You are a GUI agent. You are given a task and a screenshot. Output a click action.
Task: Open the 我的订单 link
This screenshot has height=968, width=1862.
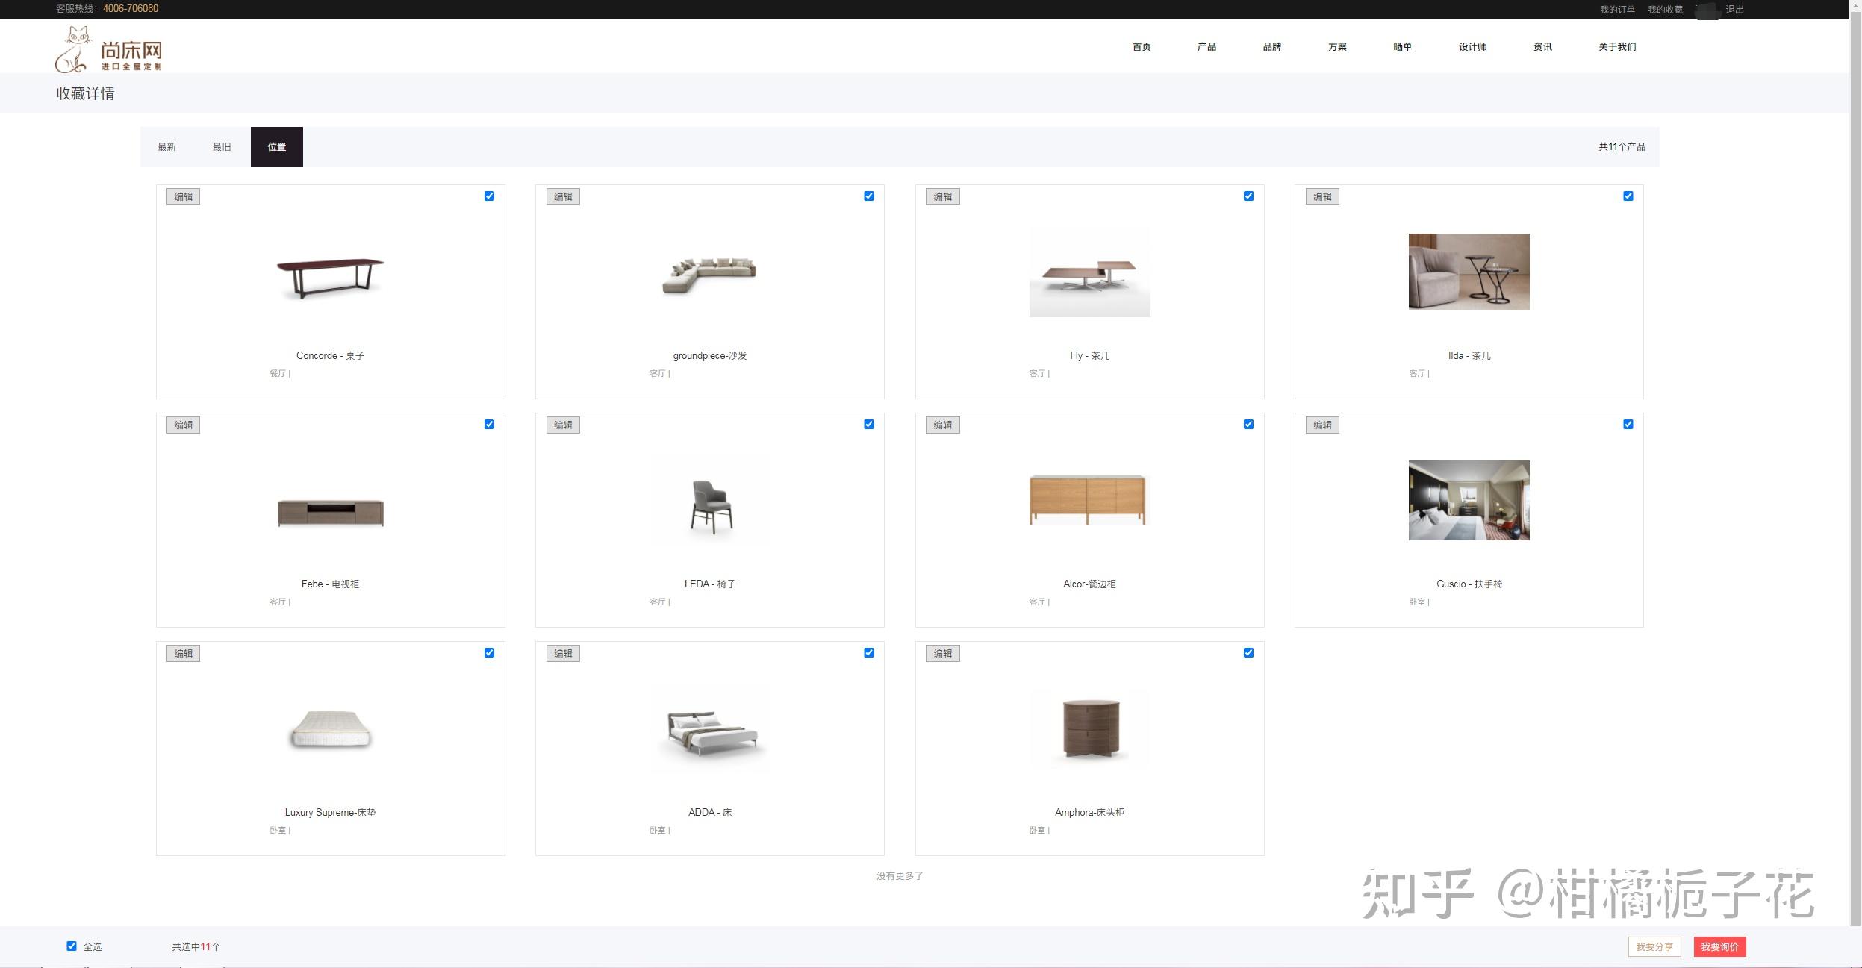click(x=1617, y=10)
